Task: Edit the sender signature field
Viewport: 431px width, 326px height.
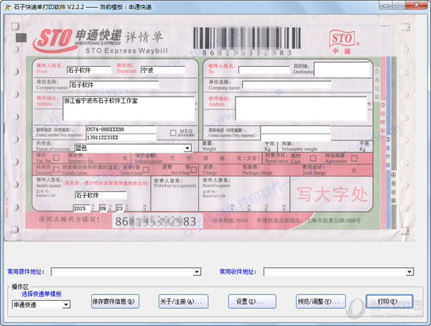Action: click(x=101, y=195)
